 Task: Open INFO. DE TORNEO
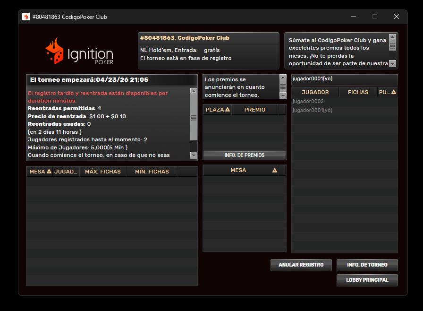(367, 265)
